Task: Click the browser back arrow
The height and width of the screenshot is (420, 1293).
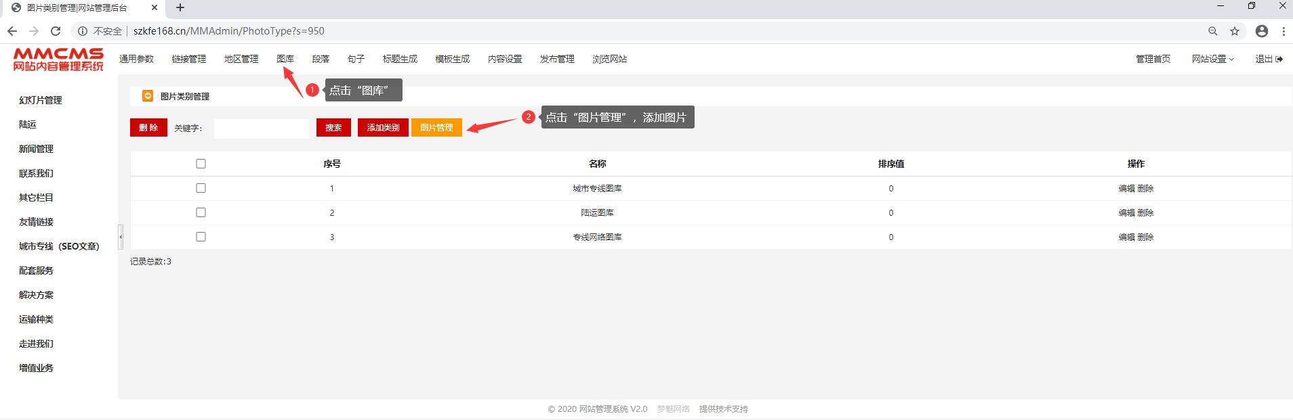Action: point(12,31)
